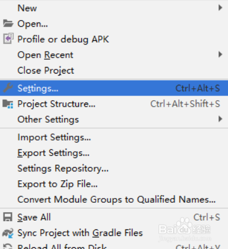Click the Sync Project with Gradle Files label
228x249 pixels.
pyautogui.click(x=80, y=233)
